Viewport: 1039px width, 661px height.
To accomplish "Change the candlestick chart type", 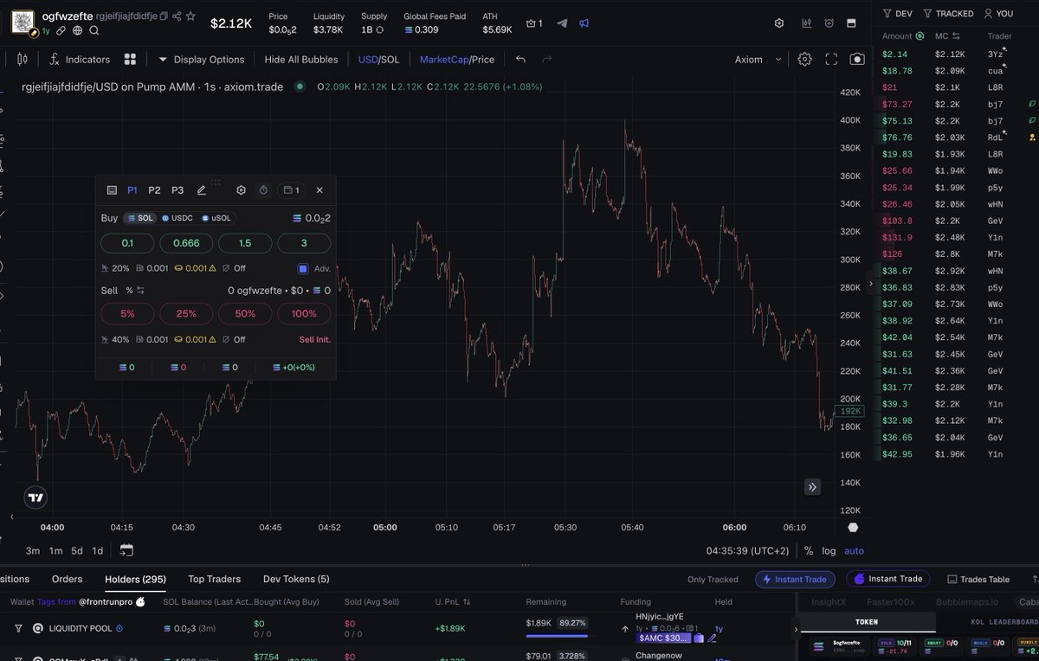I will point(23,59).
